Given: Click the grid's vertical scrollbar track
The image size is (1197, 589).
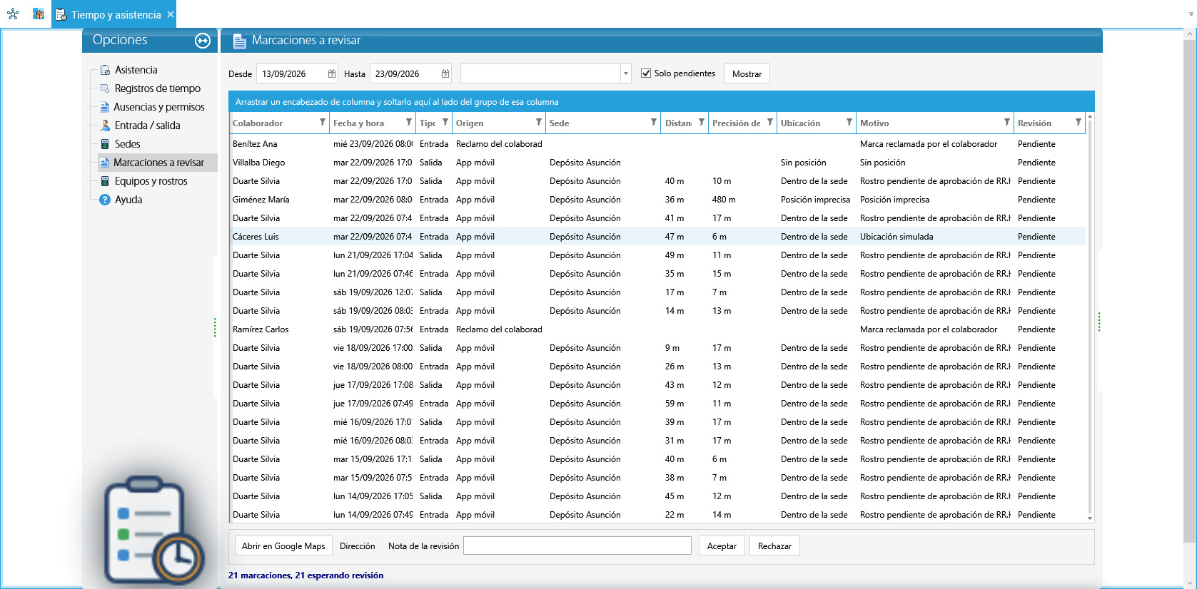Looking at the screenshot, I should coord(1089,317).
